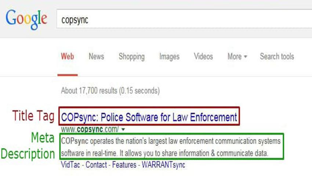Image resolution: width=312 pixels, height=176 pixels.
Task: Click the www.copsync.com URL
Action: coord(90,129)
